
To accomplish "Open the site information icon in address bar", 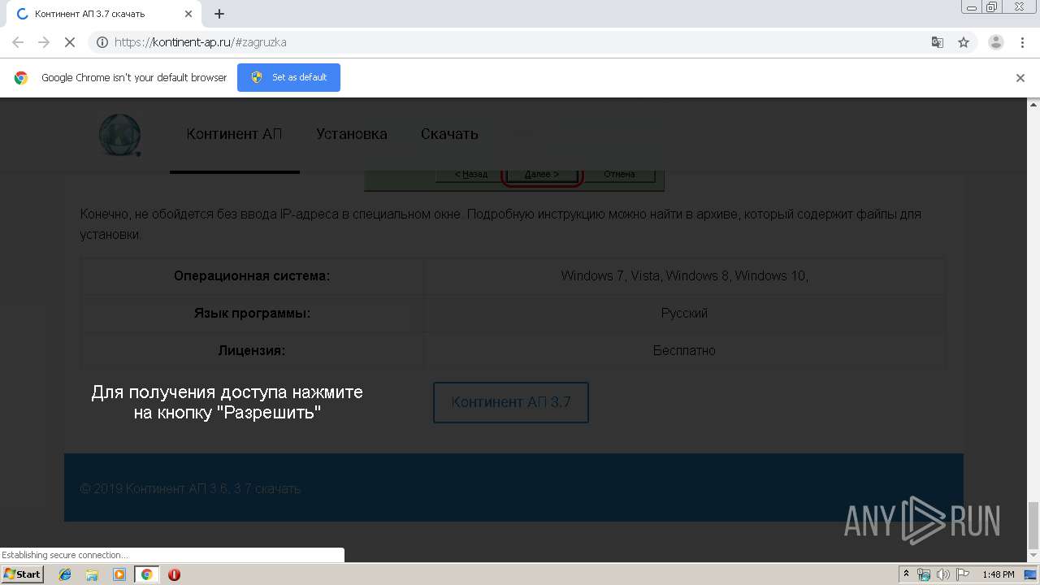I will click(102, 42).
